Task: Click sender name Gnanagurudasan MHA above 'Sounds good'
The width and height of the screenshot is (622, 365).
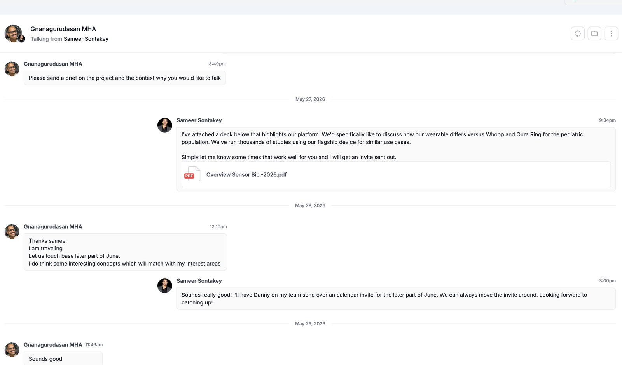Action: click(53, 345)
